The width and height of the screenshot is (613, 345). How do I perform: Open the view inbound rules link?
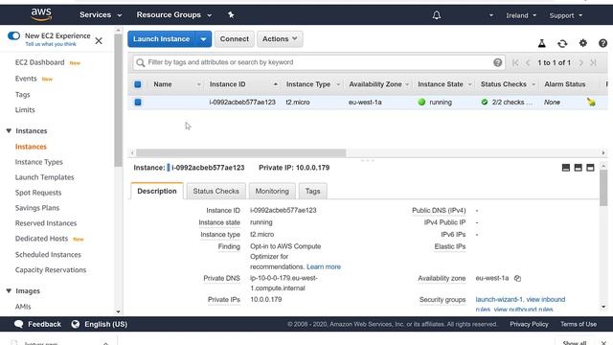point(545,299)
